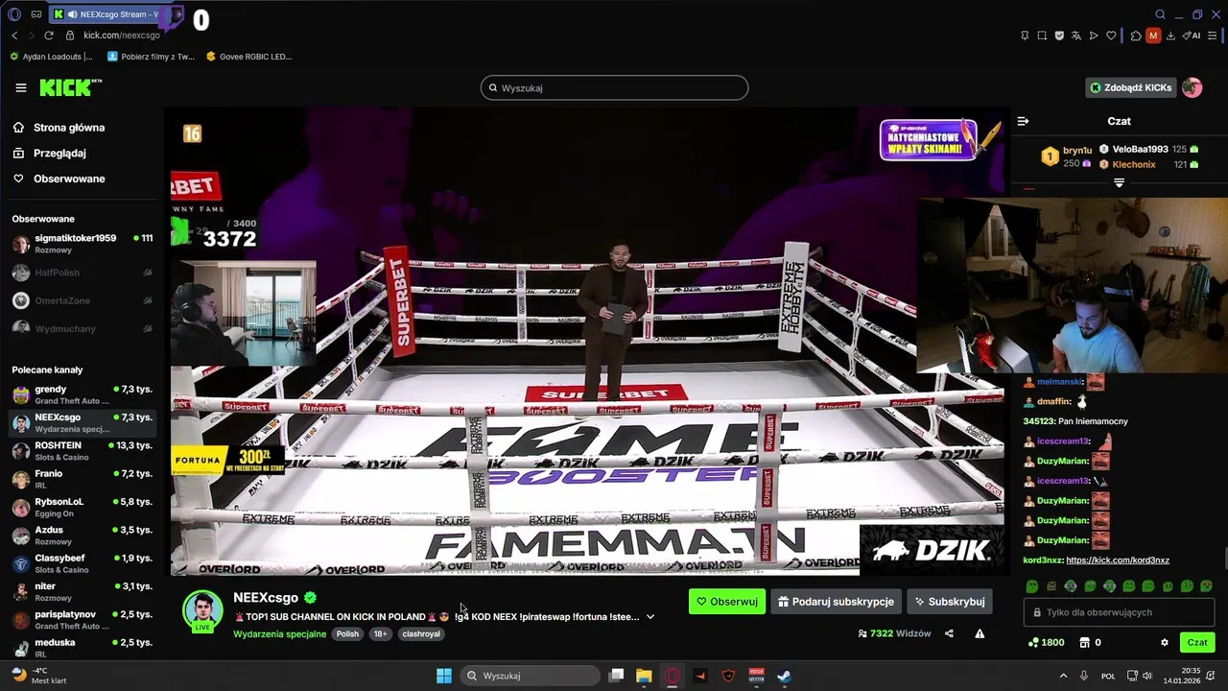1228x691 pixels.
Task: Open Classybeef recommended channel
Action: 82,563
